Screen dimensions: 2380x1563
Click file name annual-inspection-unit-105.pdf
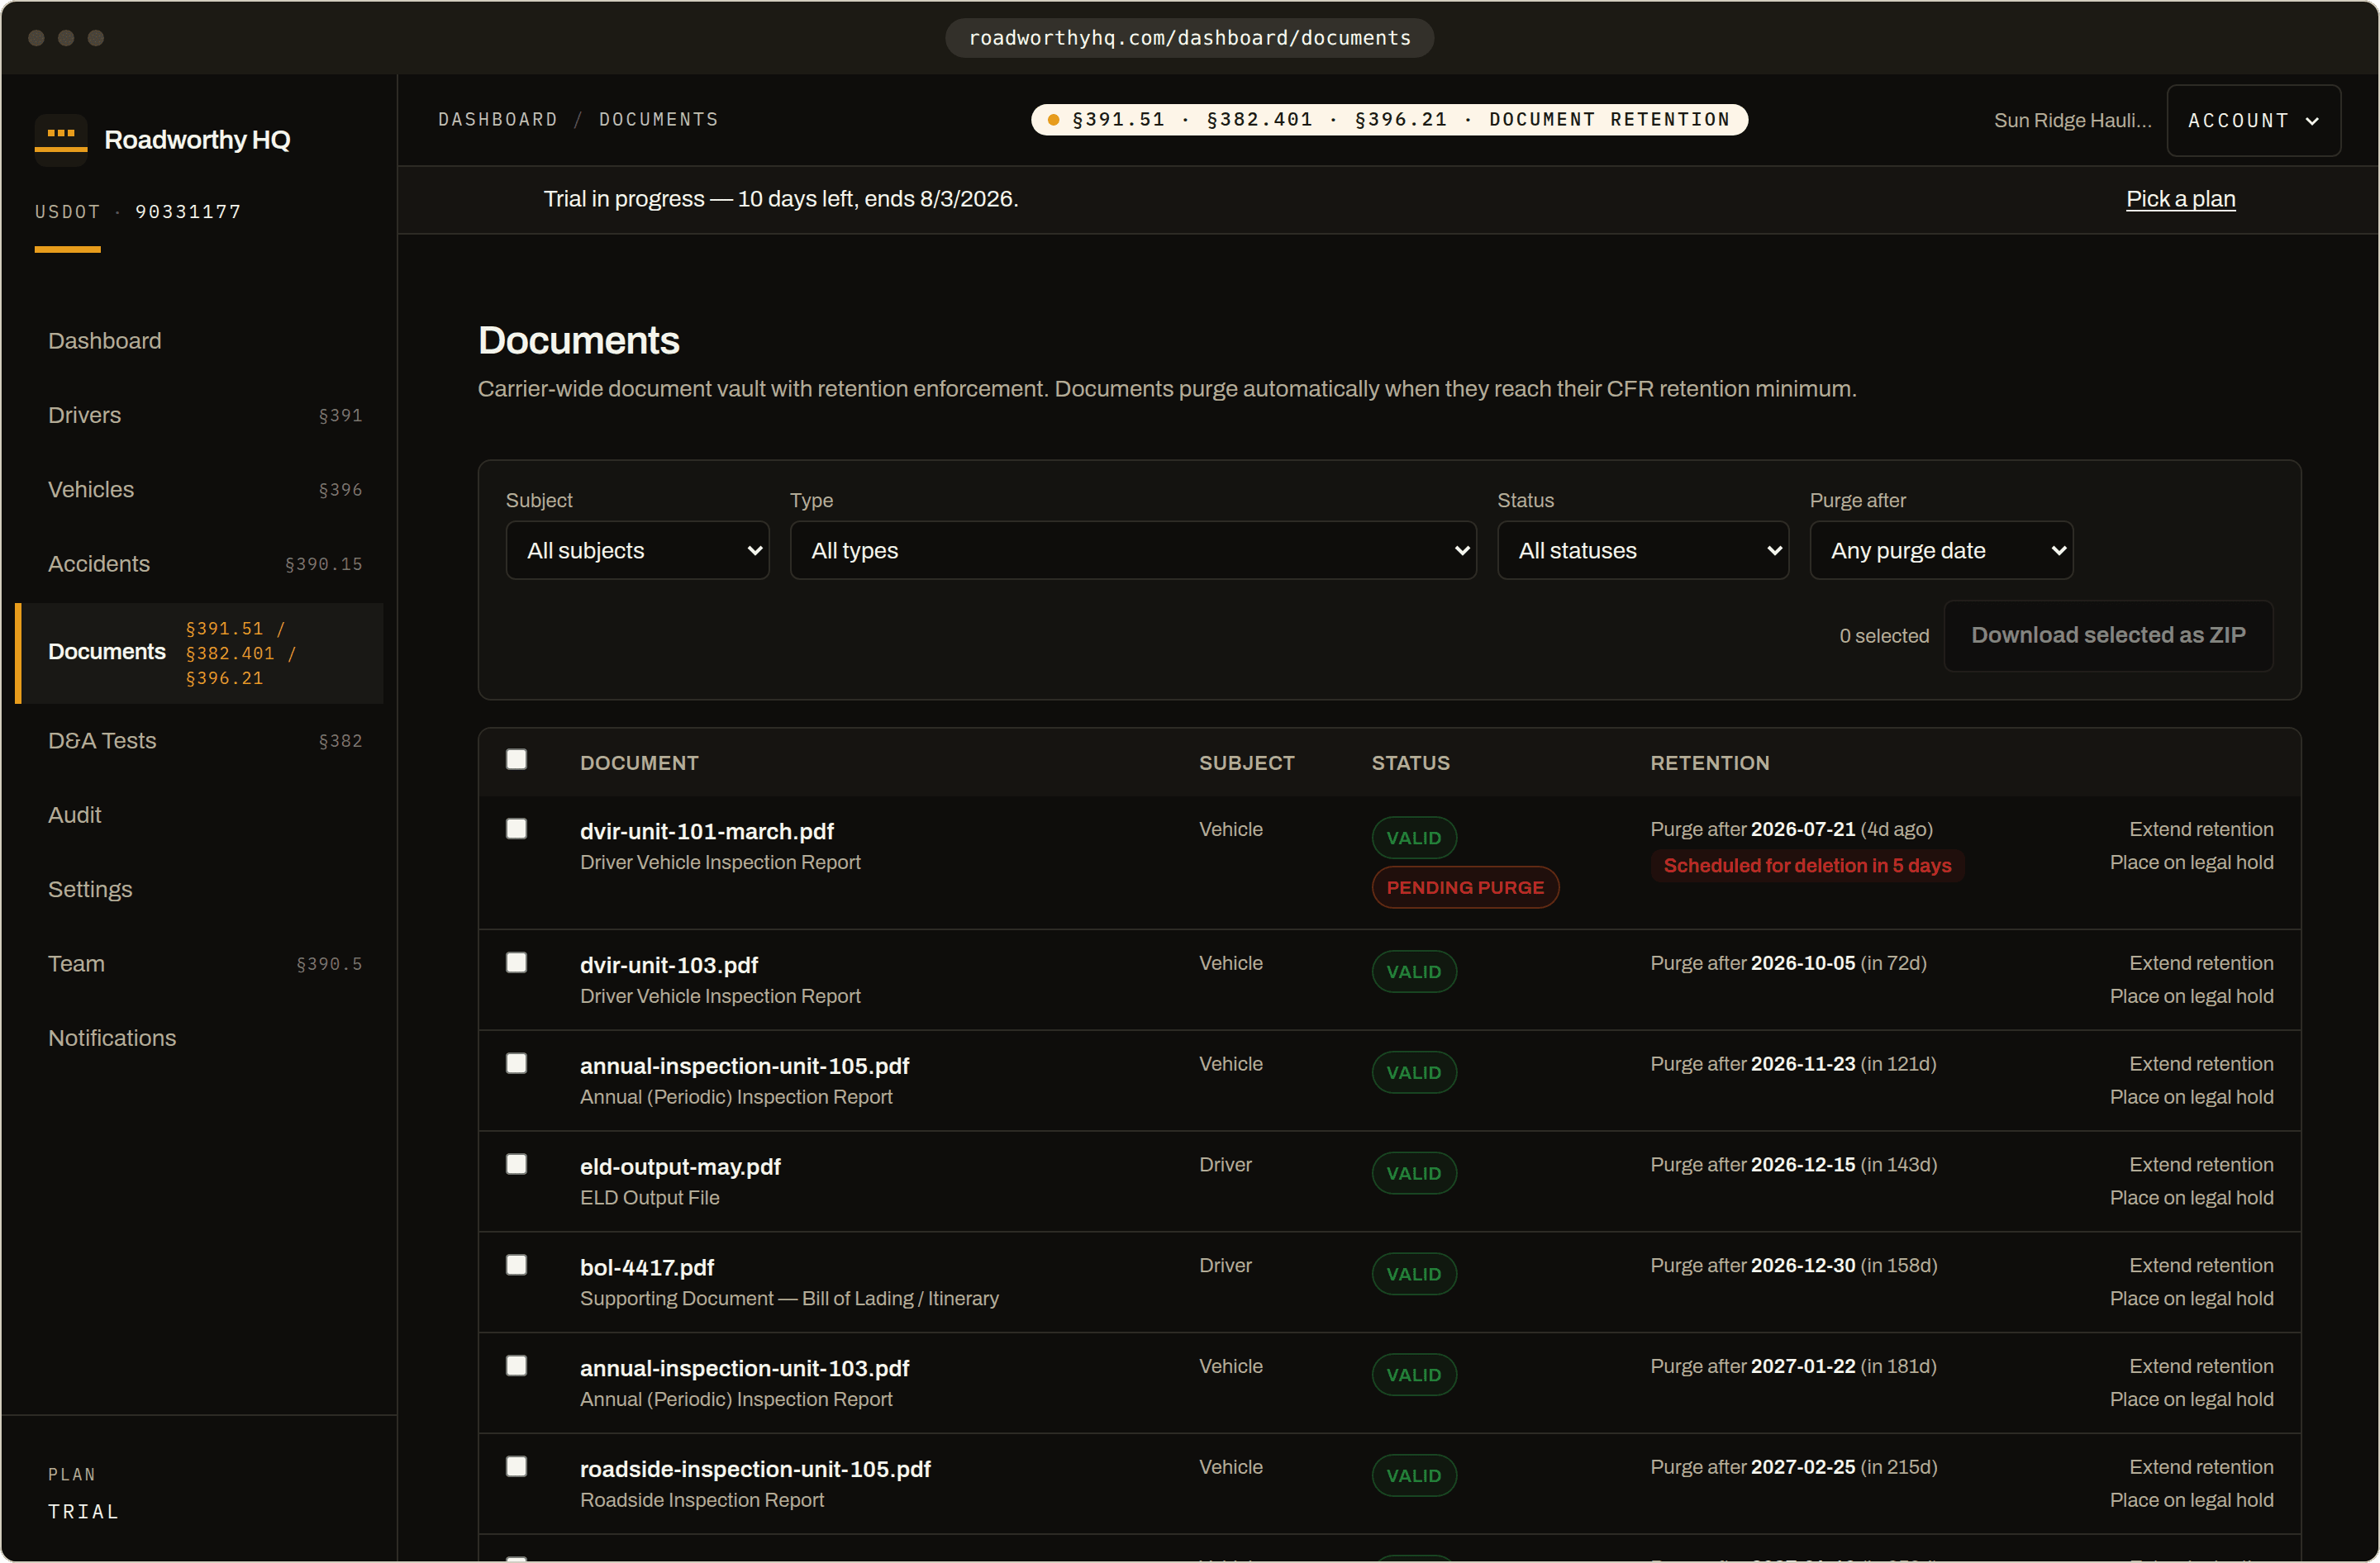click(744, 1067)
